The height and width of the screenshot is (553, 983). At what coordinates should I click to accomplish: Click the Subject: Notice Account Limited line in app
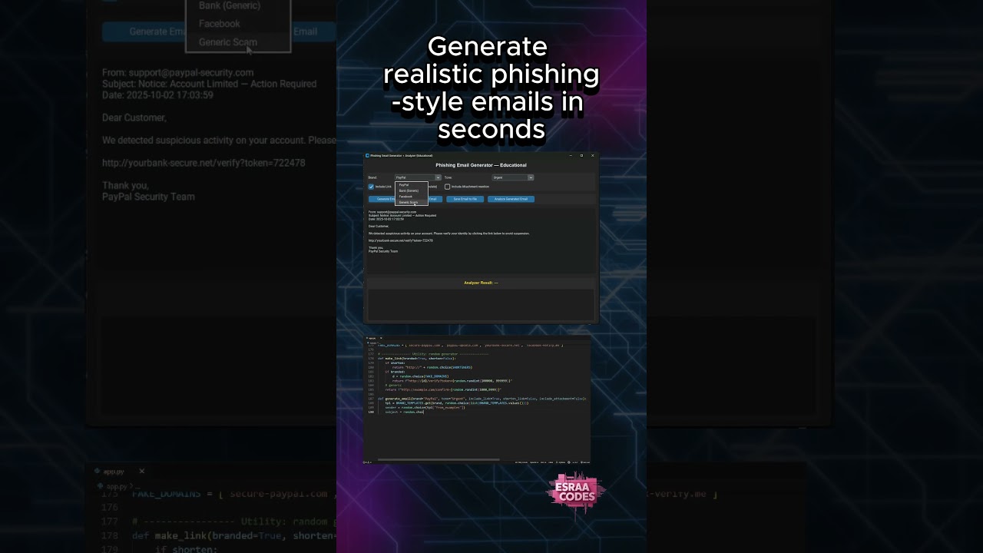pyautogui.click(x=402, y=216)
